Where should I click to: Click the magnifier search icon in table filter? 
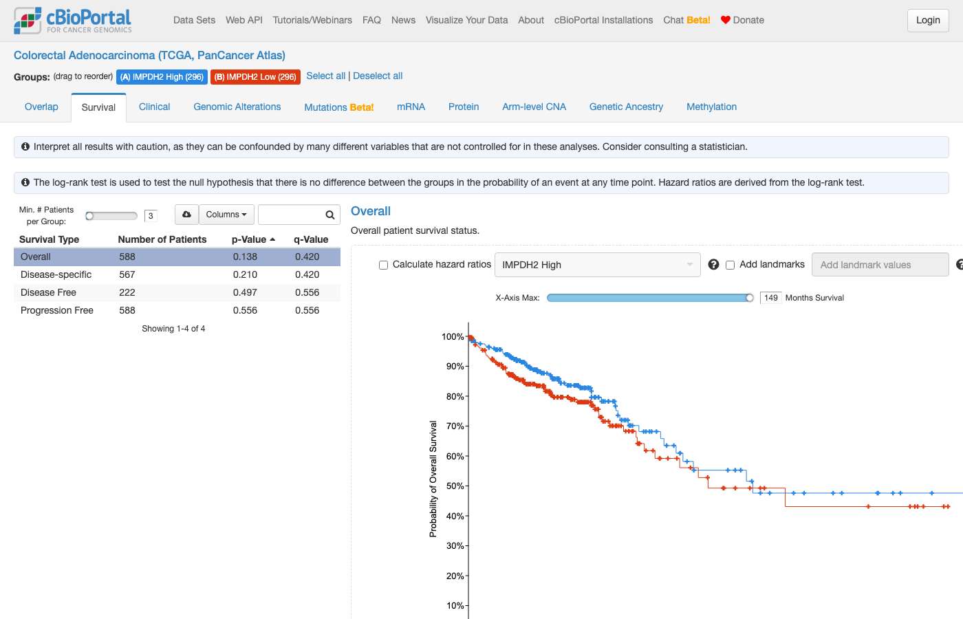pyautogui.click(x=330, y=215)
